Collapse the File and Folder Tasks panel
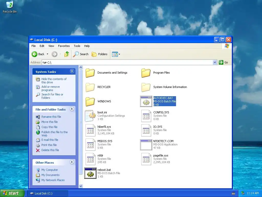 pos(72,109)
